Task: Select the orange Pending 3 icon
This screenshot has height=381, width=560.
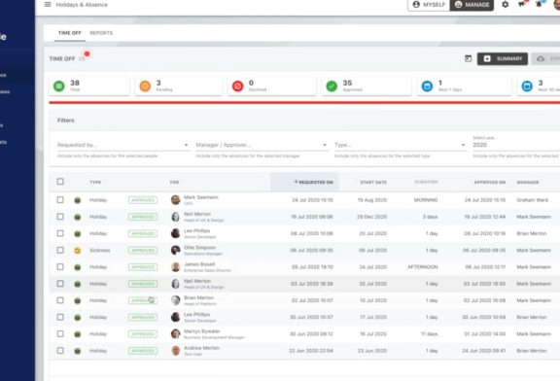Action: pyautogui.click(x=145, y=87)
